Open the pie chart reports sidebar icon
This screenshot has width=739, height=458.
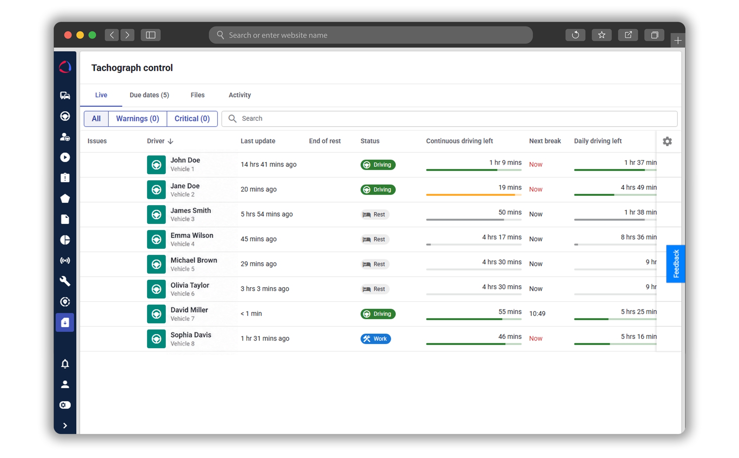[65, 240]
